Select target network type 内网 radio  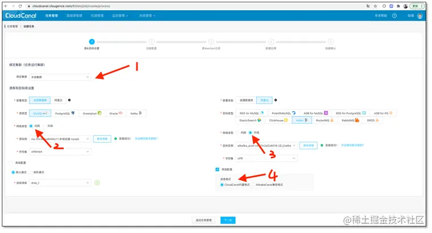point(238,132)
